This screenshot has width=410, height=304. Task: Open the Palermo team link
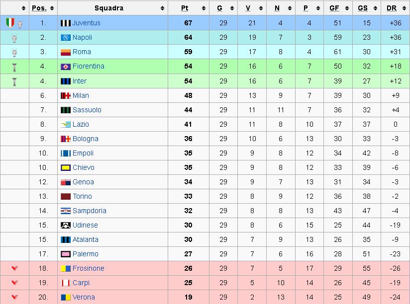pos(86,254)
